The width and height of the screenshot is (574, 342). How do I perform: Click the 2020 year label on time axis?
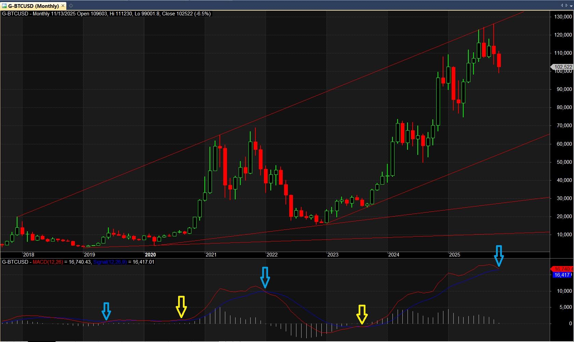click(x=150, y=255)
